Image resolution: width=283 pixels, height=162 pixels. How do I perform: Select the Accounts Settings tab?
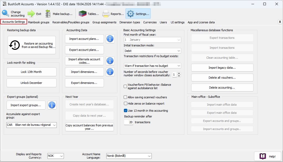[x=13, y=22]
